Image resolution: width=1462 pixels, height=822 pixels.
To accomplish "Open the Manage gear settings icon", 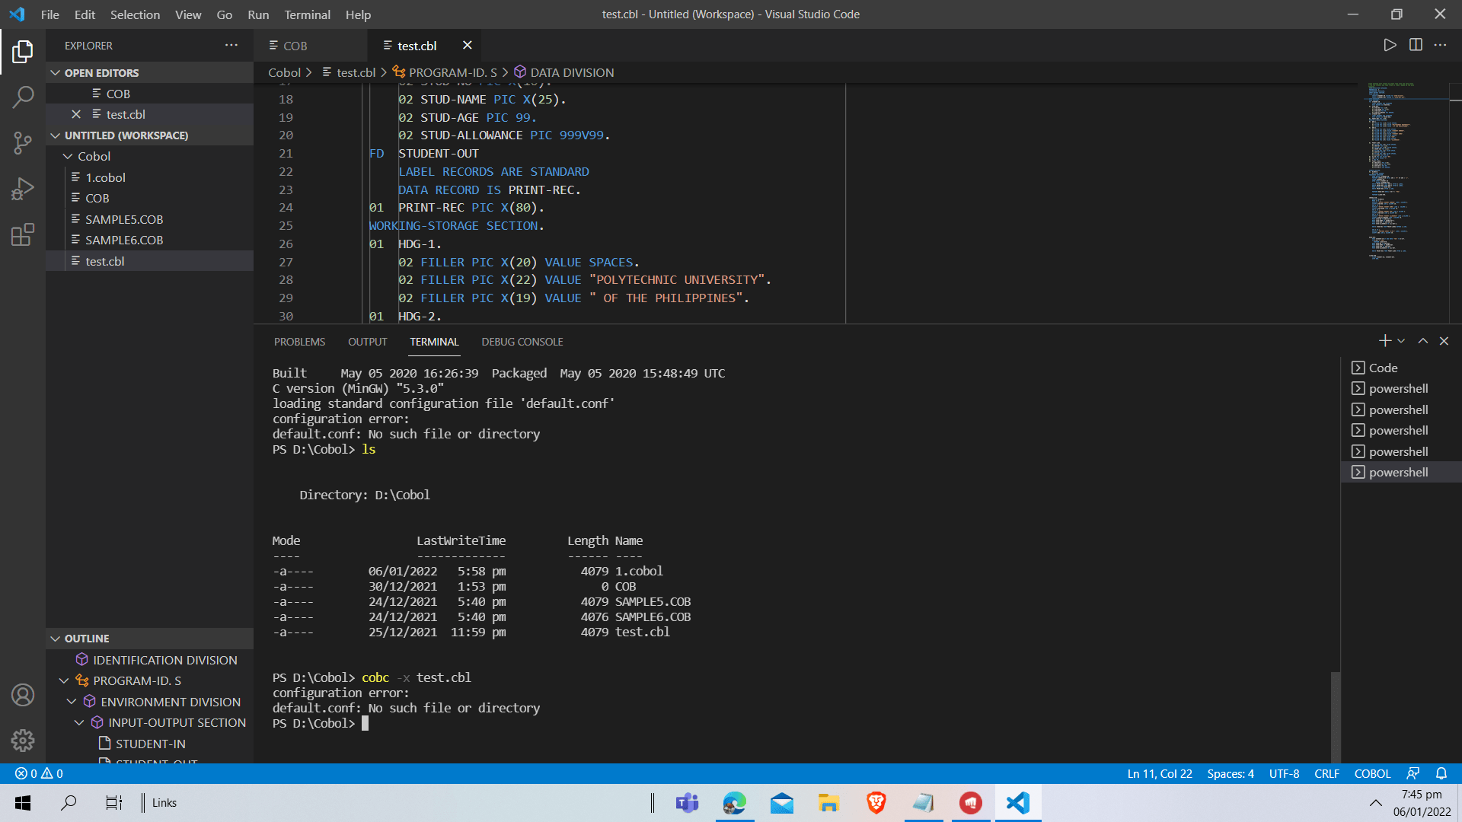I will point(23,740).
